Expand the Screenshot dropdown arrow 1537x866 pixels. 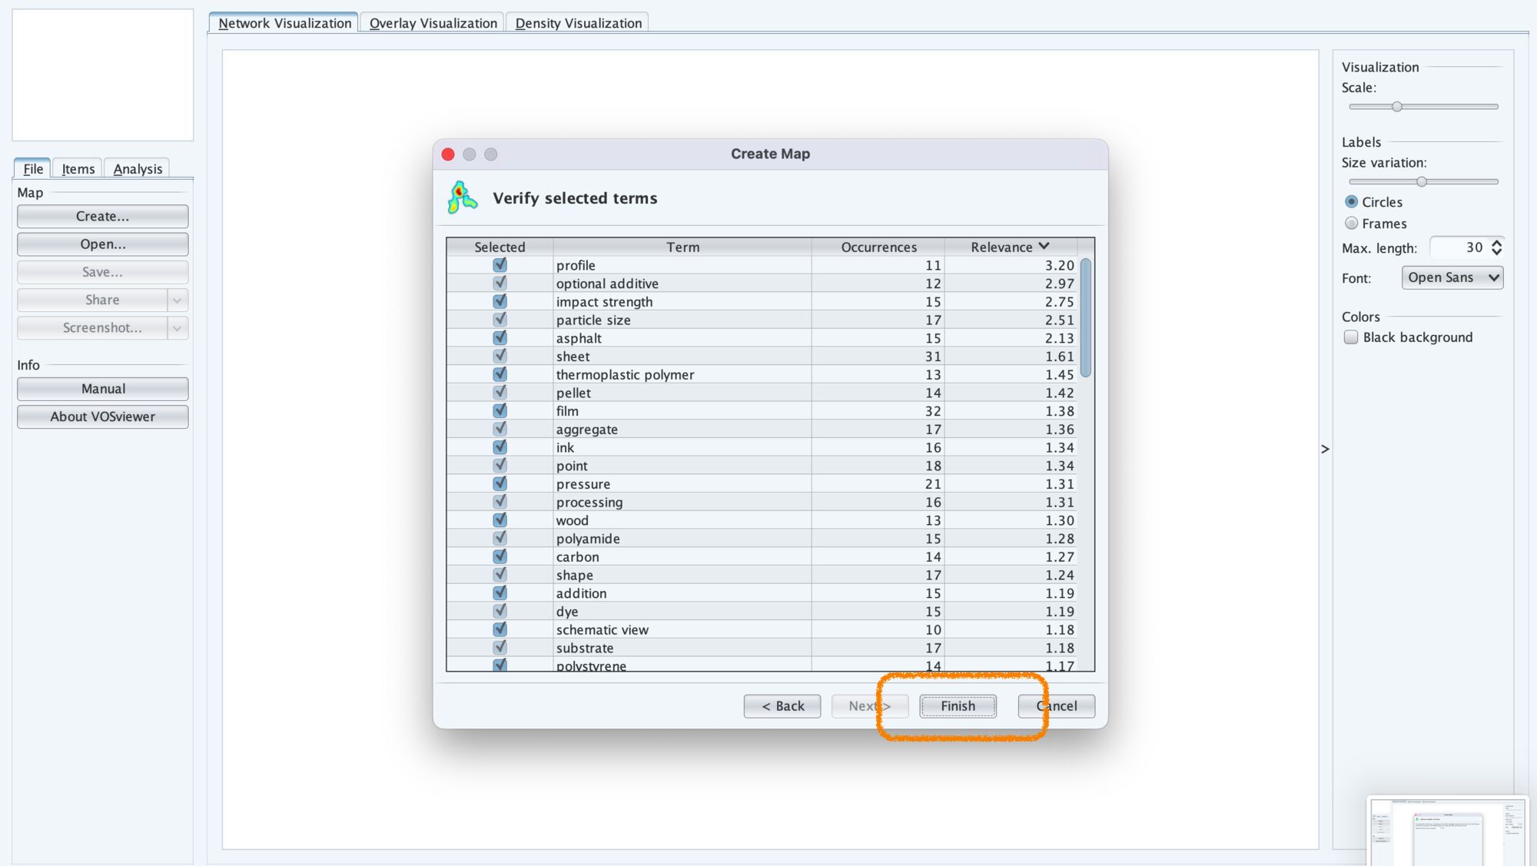[x=178, y=328]
